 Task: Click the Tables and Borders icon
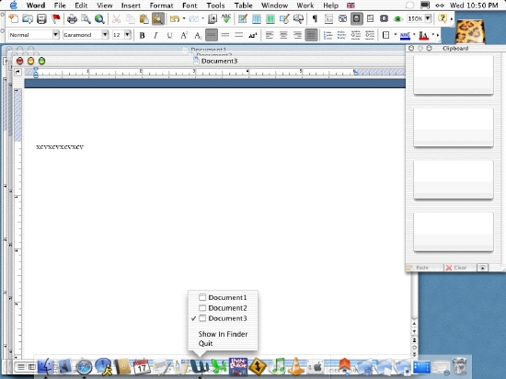tap(242, 18)
